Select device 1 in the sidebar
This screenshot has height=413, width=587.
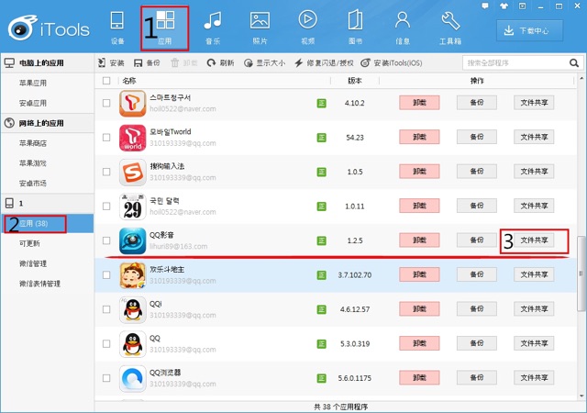tap(47, 203)
